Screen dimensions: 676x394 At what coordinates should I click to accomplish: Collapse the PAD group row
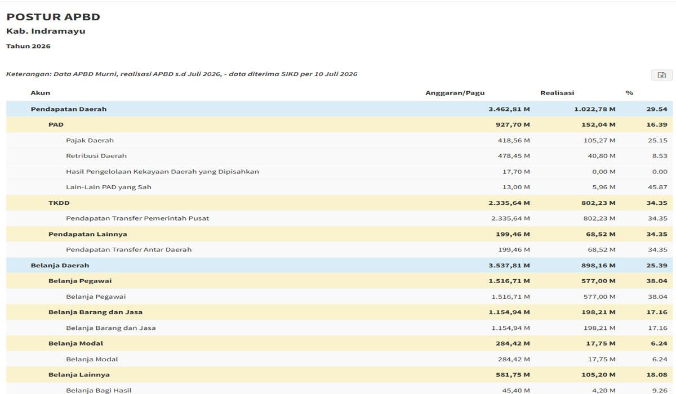click(x=340, y=124)
